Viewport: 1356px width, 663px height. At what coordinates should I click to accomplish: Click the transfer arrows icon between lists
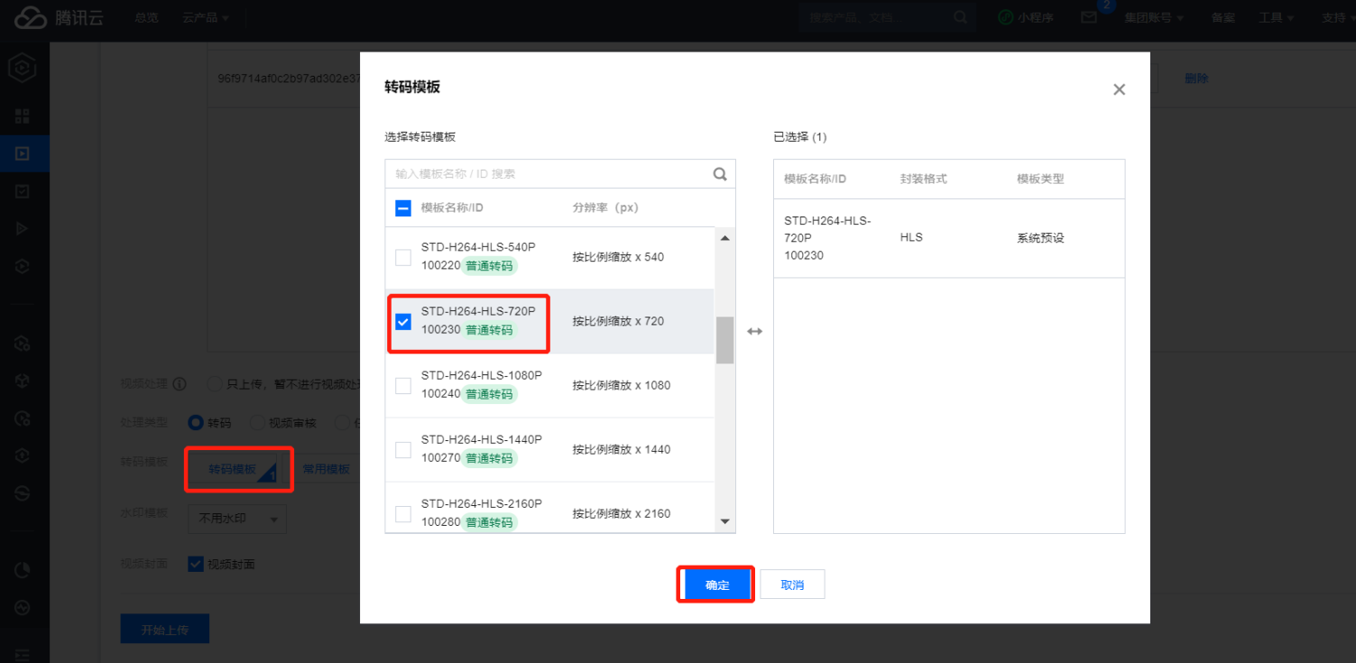[754, 331]
